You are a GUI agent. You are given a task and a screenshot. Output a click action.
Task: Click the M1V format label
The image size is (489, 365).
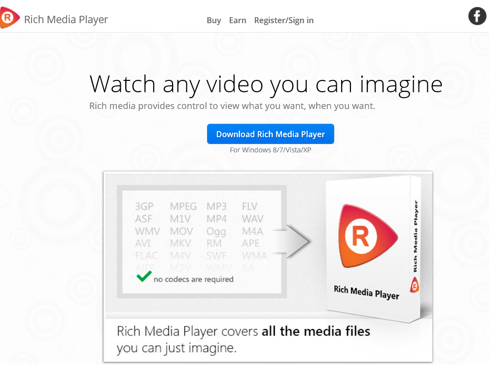pyautogui.click(x=180, y=219)
